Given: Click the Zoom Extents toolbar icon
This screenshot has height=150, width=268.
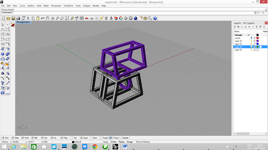Looking at the screenshot, I should [x=67, y=18].
